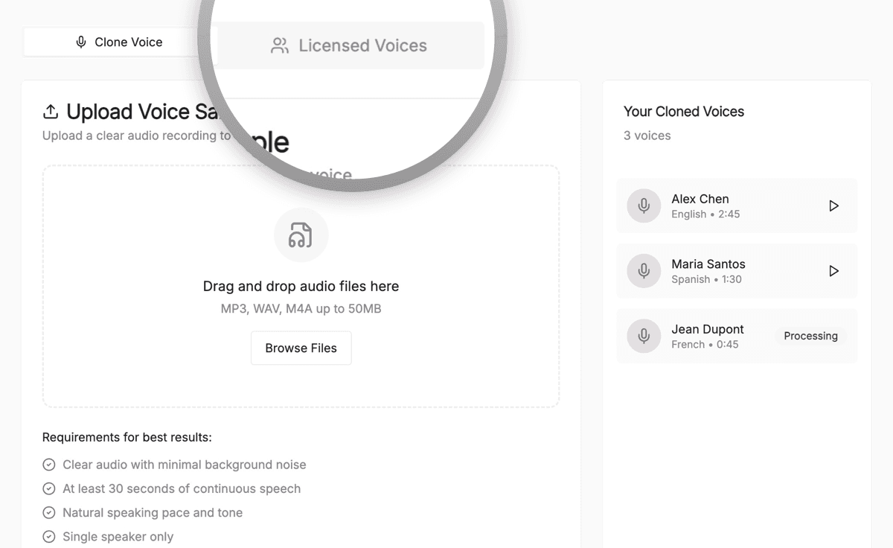Play the Alex Chen voice sample

click(833, 205)
